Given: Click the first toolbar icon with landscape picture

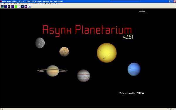Looking at the screenshot, I should pyautogui.click(x=2, y=7).
